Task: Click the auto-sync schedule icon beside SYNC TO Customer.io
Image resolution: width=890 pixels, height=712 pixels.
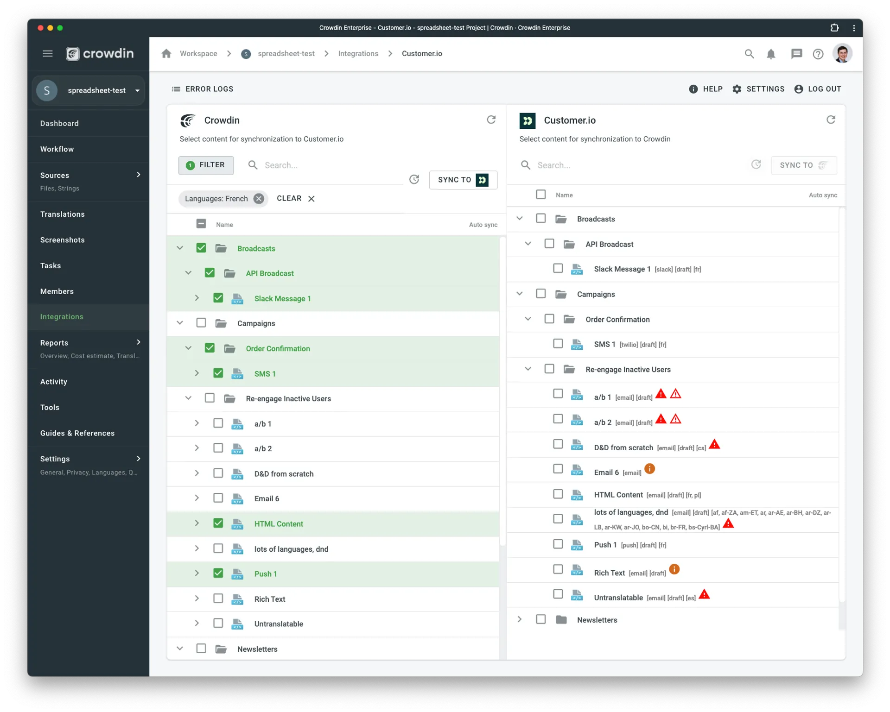Action: coord(414,180)
